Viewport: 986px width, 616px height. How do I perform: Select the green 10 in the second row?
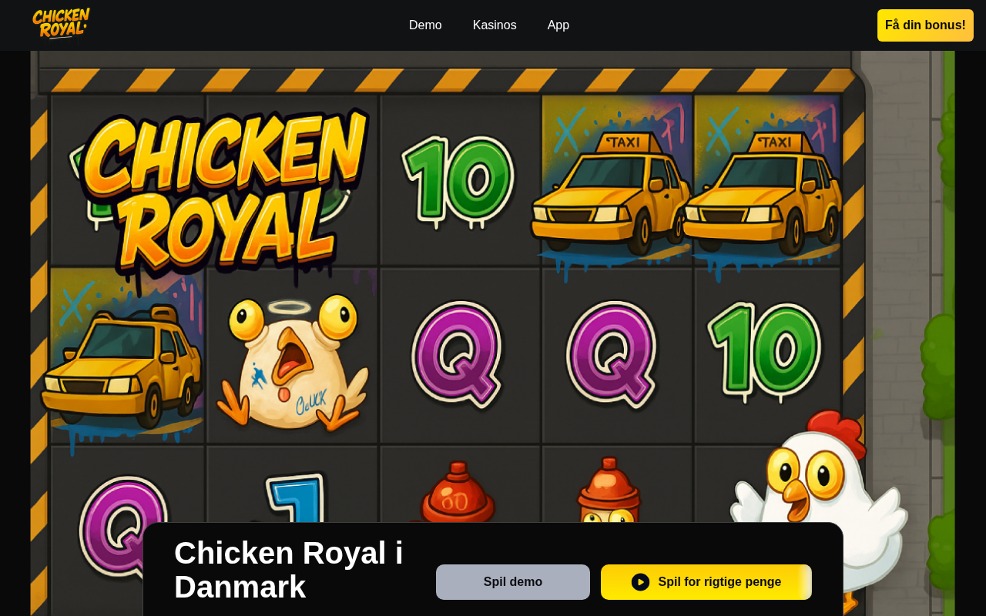coord(764,350)
